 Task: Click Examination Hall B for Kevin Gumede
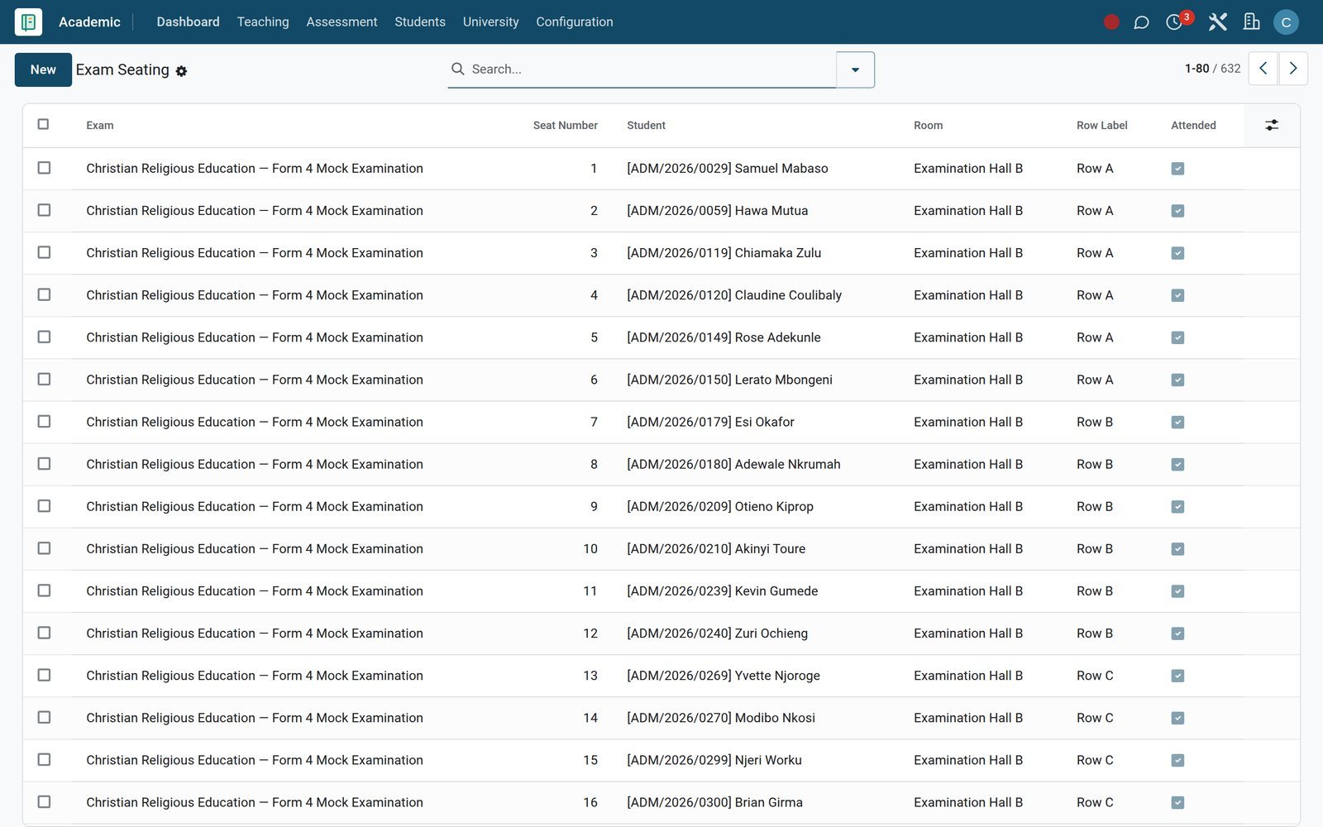[x=968, y=591]
